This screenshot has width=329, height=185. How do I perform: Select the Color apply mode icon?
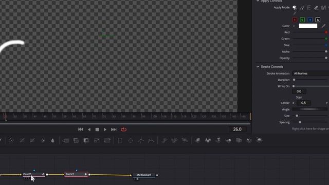pos(295,8)
